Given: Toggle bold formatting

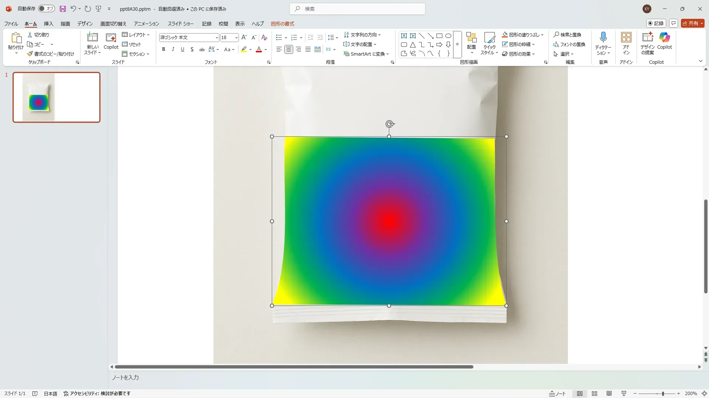Looking at the screenshot, I should 164,49.
